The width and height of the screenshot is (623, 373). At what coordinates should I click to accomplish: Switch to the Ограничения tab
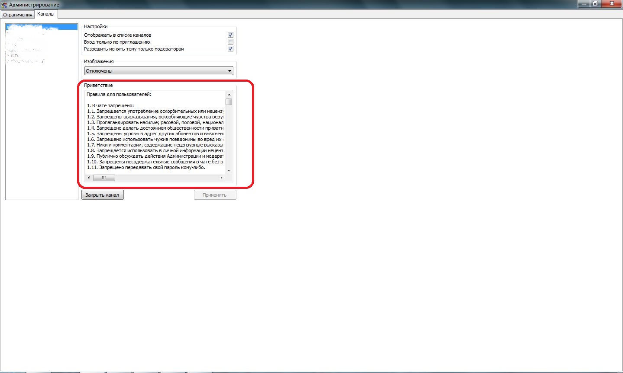pyautogui.click(x=18, y=15)
